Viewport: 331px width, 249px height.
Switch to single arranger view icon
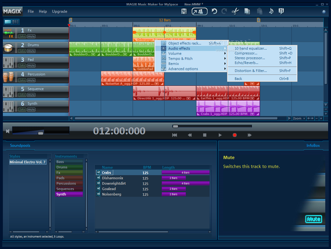tap(8, 22)
